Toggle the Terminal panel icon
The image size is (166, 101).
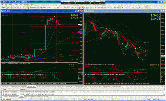point(21,7)
